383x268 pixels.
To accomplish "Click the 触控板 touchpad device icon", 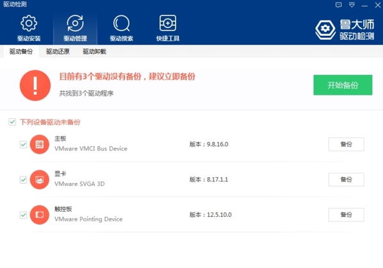I will coord(40,215).
